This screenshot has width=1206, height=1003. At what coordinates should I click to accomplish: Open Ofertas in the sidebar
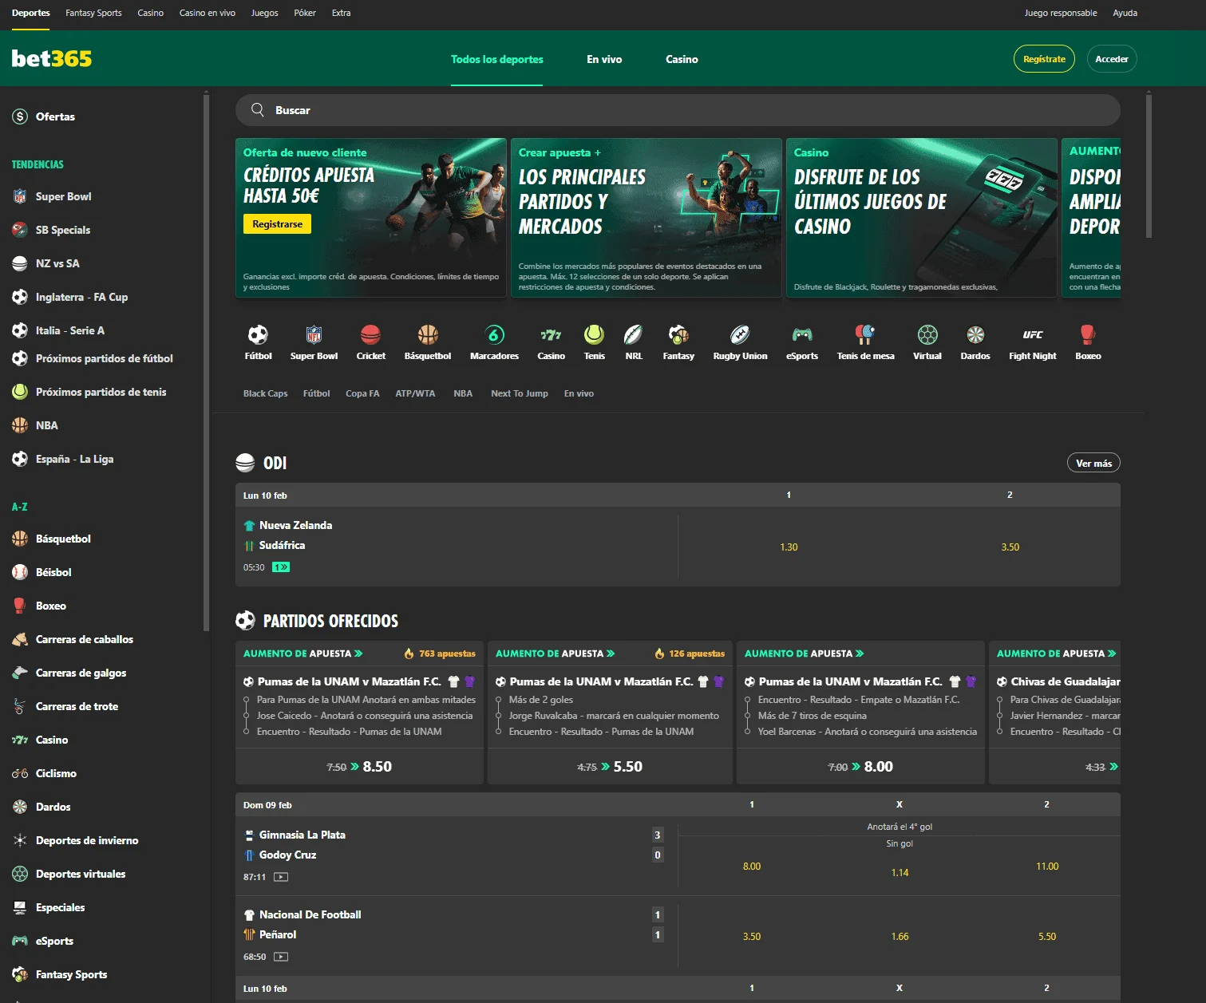click(x=55, y=116)
